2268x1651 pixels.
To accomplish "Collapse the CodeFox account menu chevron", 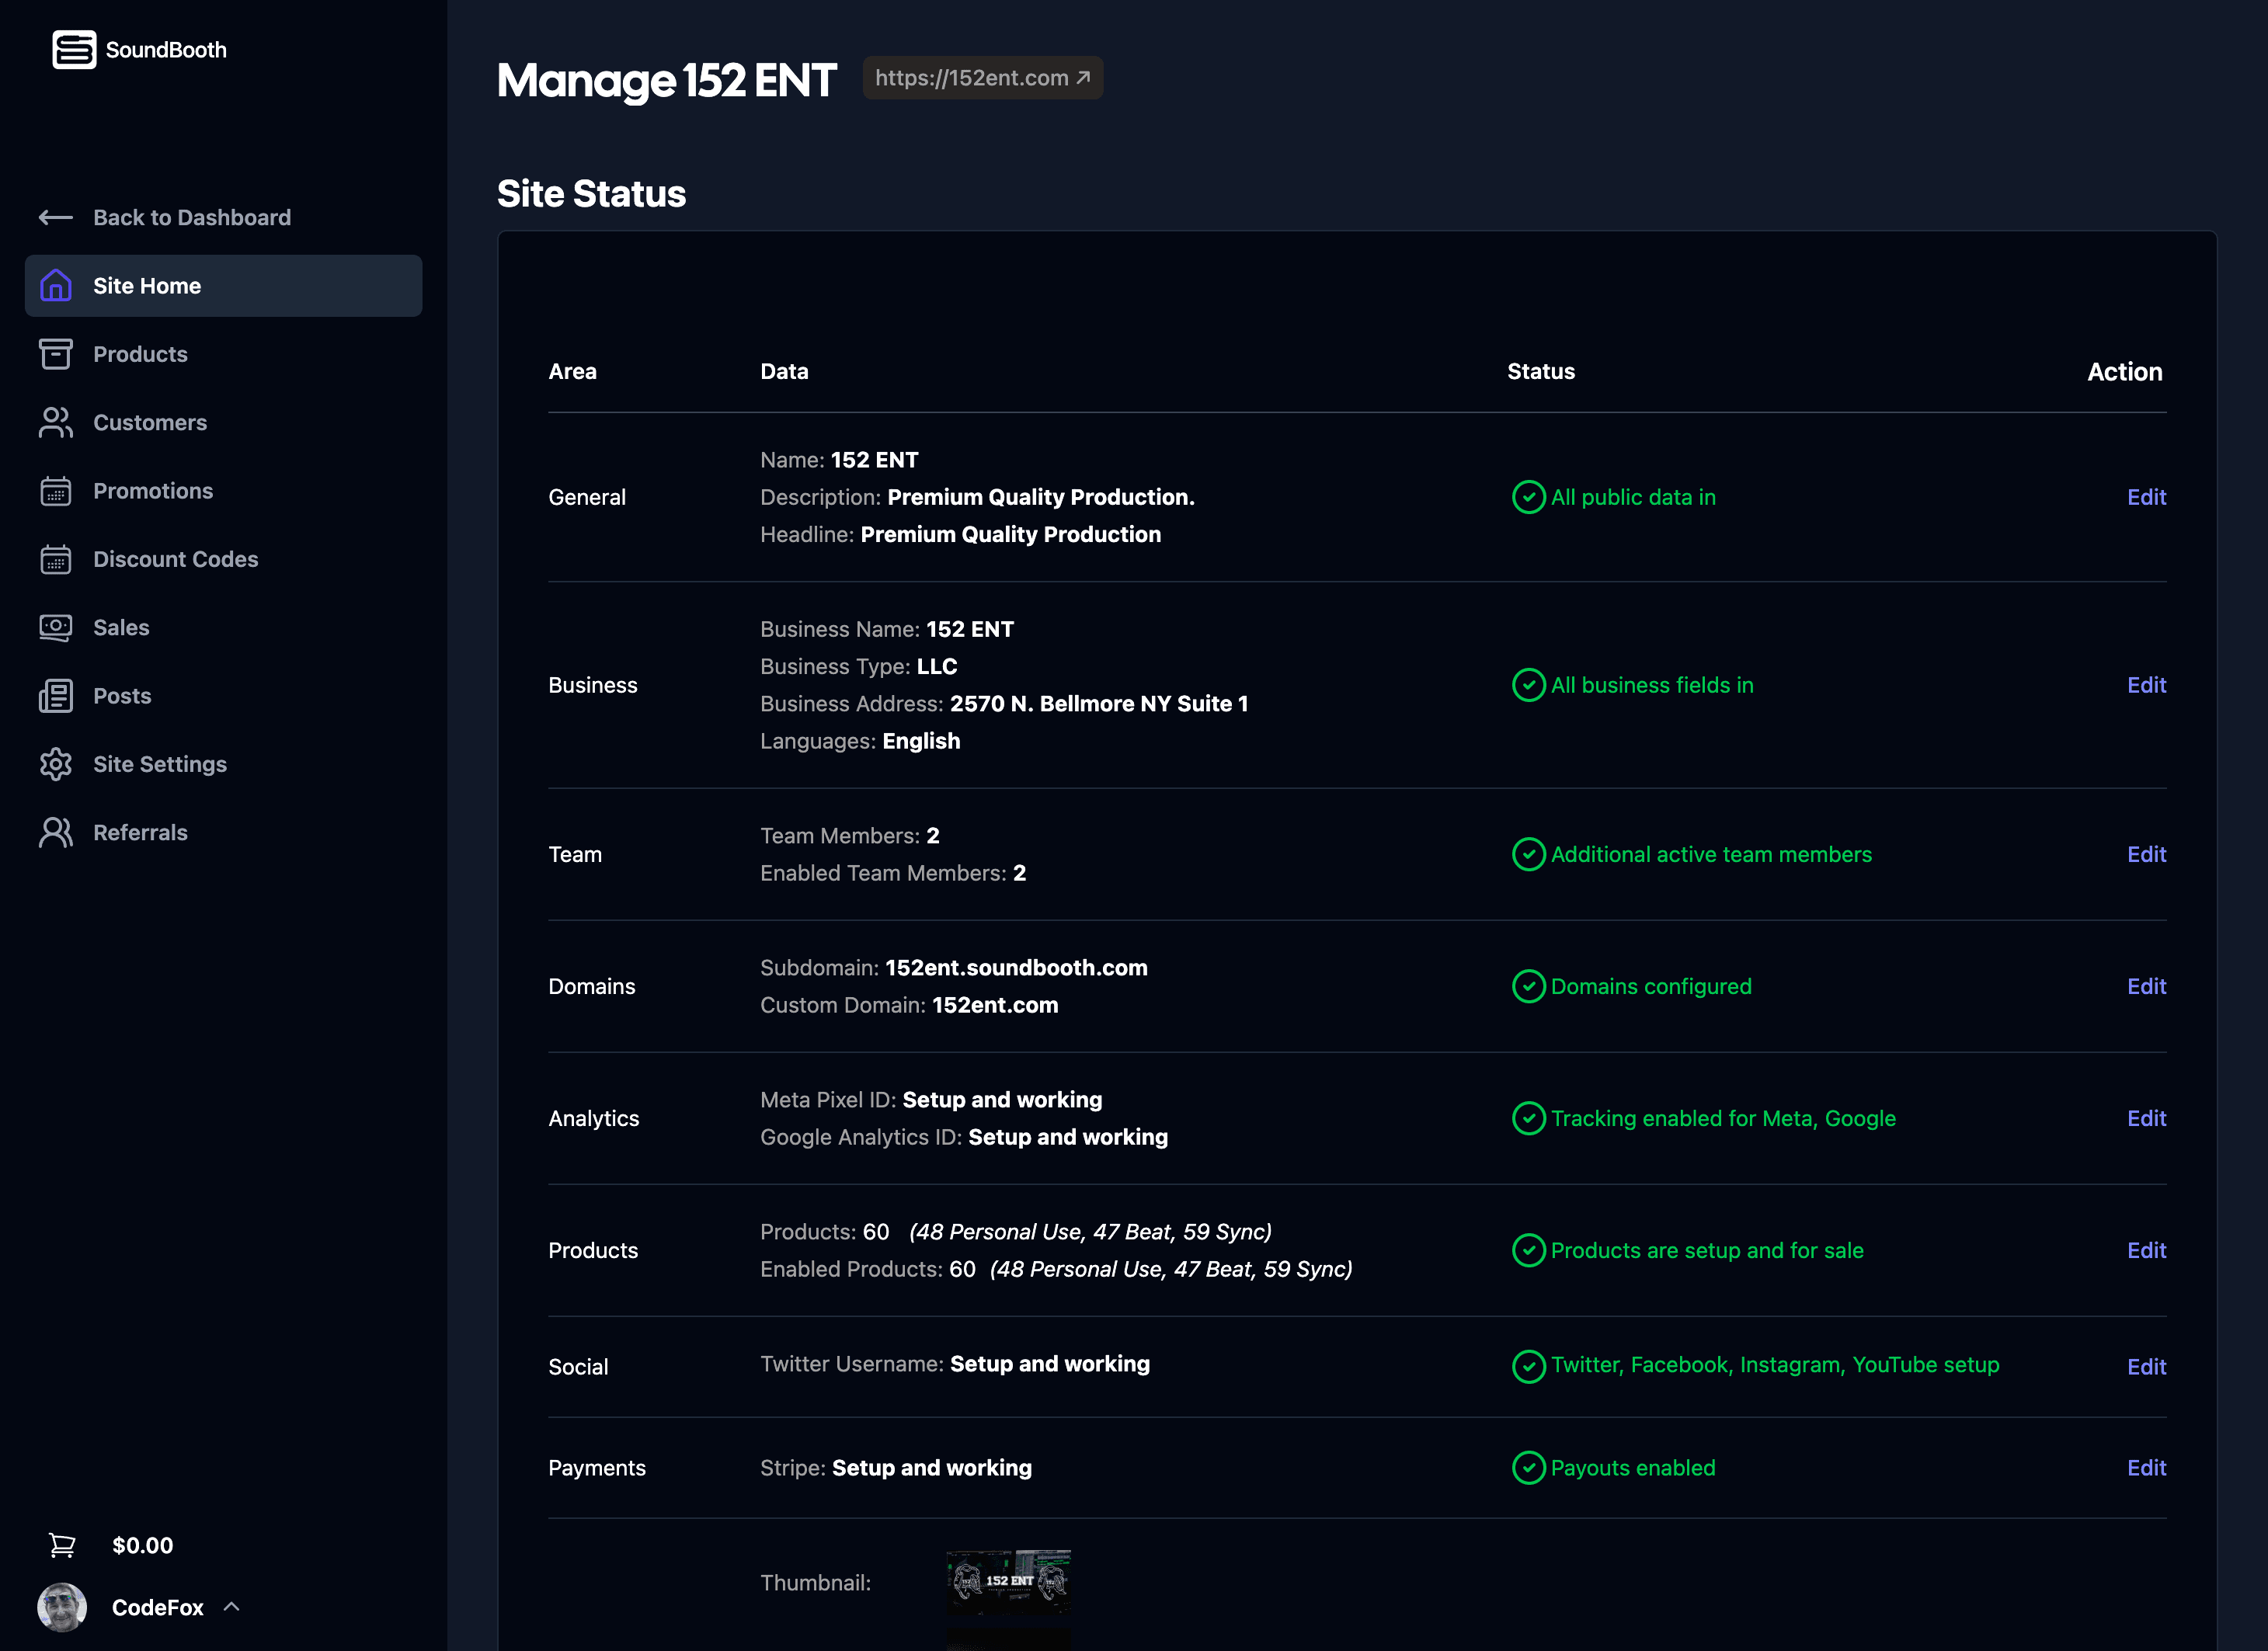I will [x=231, y=1607].
